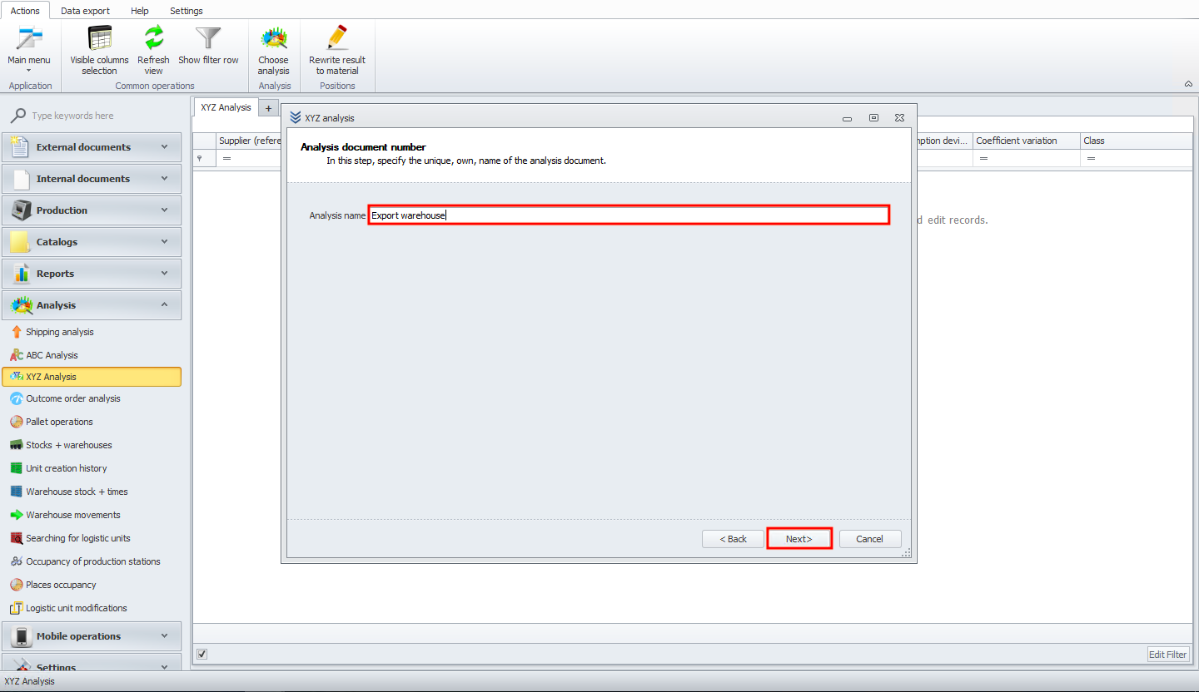The width and height of the screenshot is (1199, 692).
Task: Expand the Catalogs section
Action: pos(92,242)
